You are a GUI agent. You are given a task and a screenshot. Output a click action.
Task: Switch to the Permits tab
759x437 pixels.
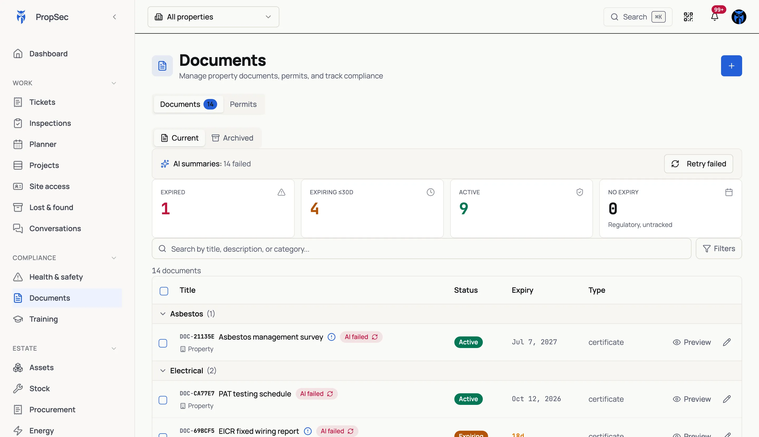pos(243,104)
